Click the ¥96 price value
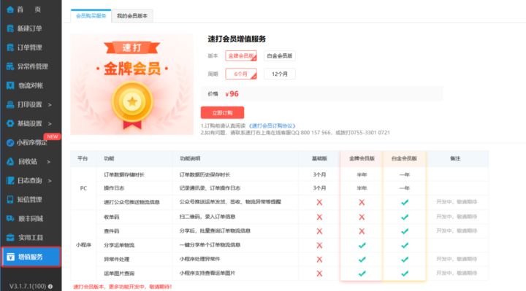The image size is (526, 291). tap(232, 94)
